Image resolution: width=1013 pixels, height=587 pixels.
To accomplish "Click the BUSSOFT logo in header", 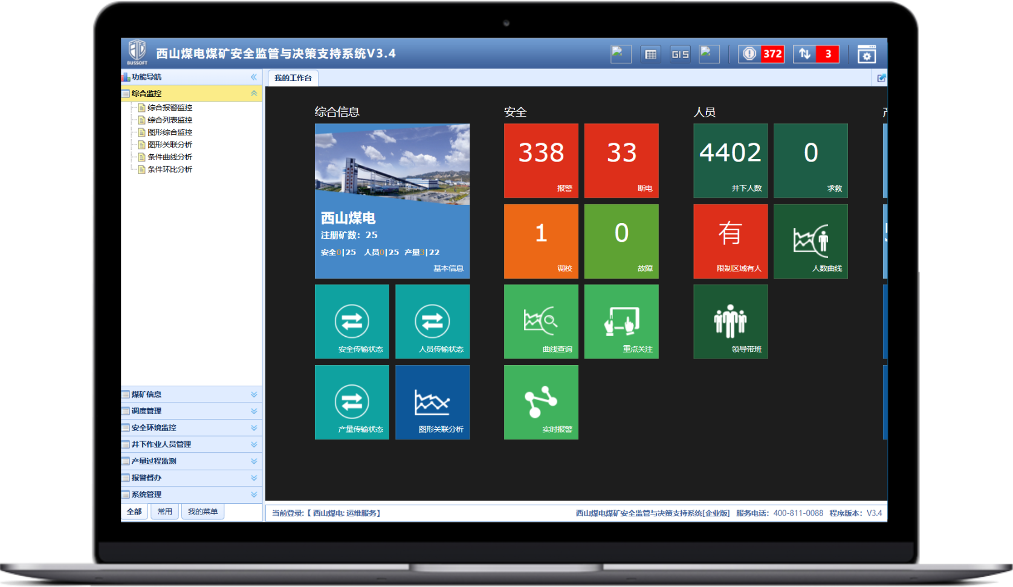I will pos(137,53).
